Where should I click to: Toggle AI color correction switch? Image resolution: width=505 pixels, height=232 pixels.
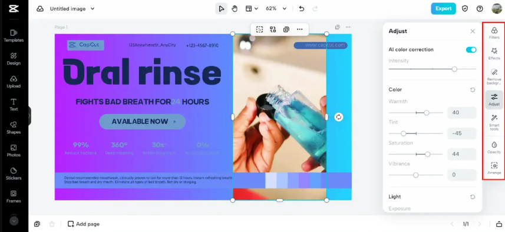[471, 50]
